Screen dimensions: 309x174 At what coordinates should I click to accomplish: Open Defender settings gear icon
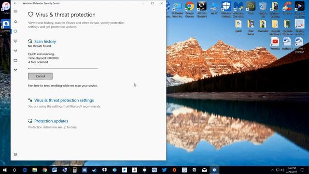click(15, 154)
